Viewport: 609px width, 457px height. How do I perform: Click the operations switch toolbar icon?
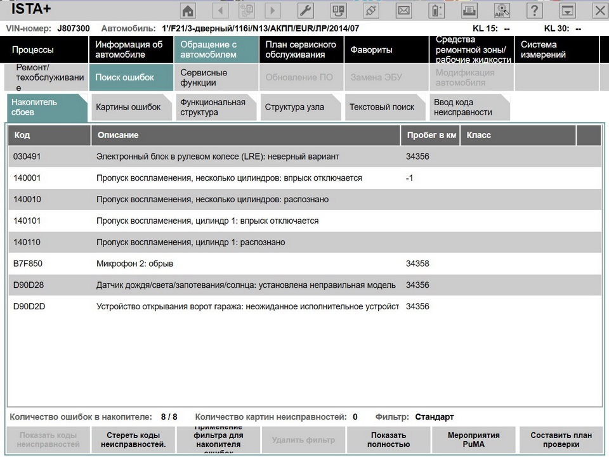click(338, 11)
